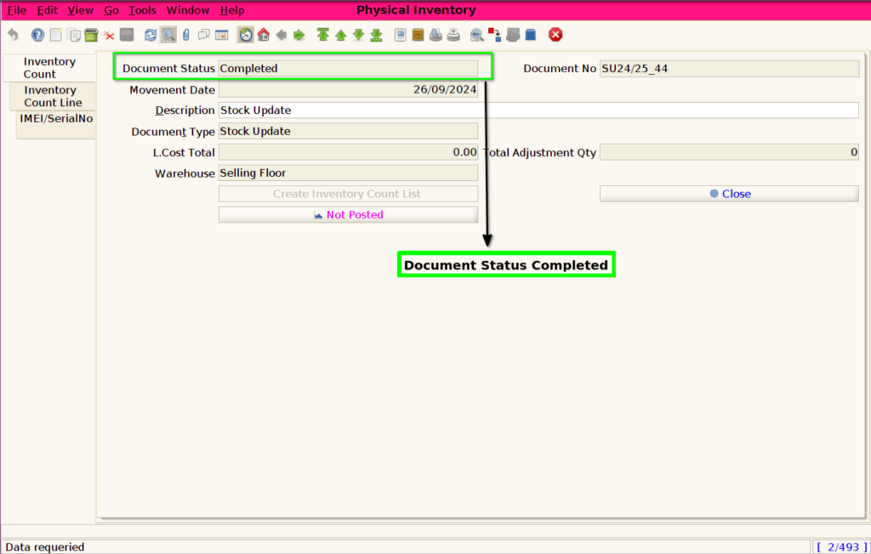
Task: Click the Copy record toolbar icon
Action: click(x=73, y=35)
